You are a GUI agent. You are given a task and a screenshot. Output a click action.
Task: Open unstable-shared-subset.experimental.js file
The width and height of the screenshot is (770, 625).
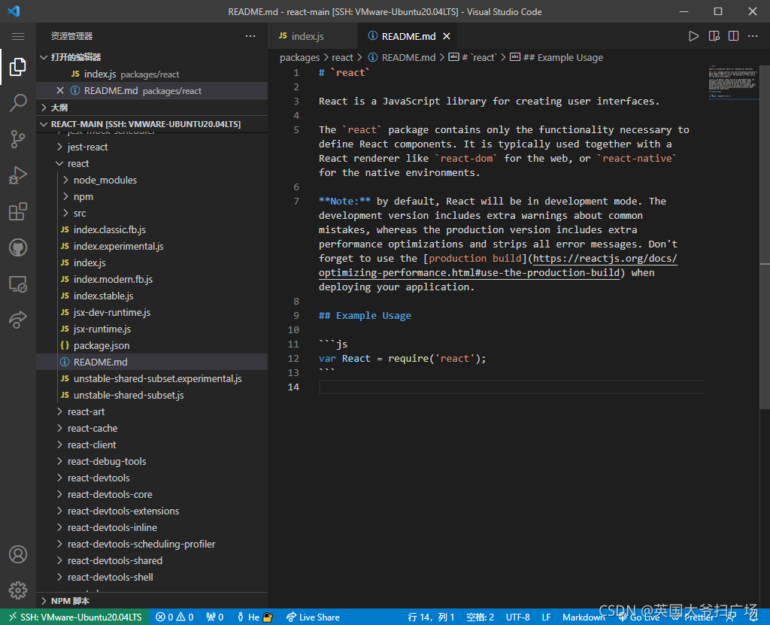coord(152,378)
